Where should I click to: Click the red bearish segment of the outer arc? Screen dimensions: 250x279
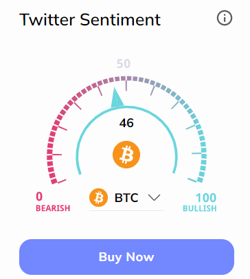[51, 146]
